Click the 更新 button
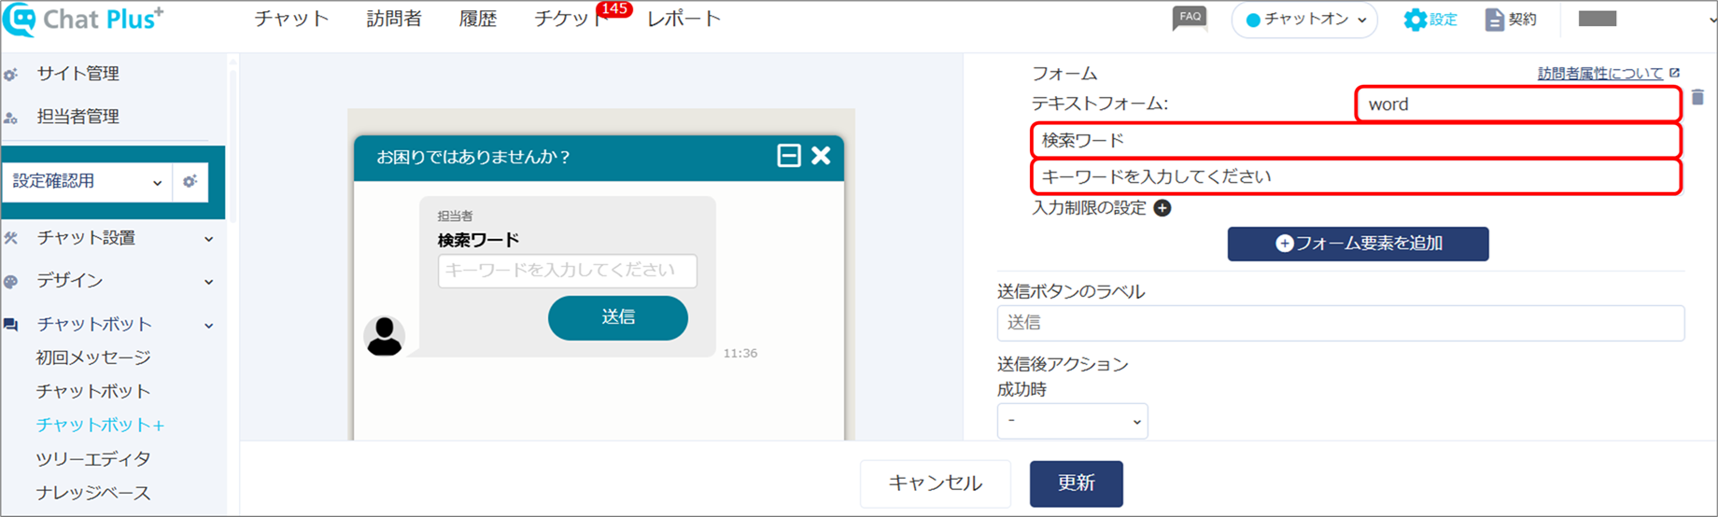The width and height of the screenshot is (1718, 517). (x=1077, y=483)
